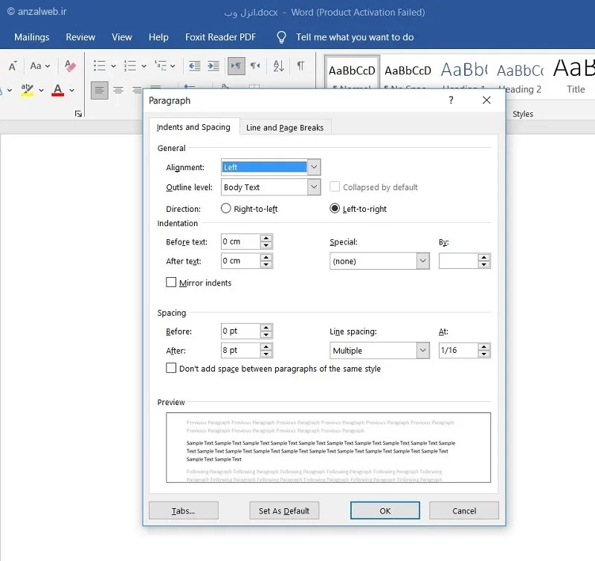Screen dimensions: 595x561
Task: Click the Decrease Indent icon
Action: 195,66
